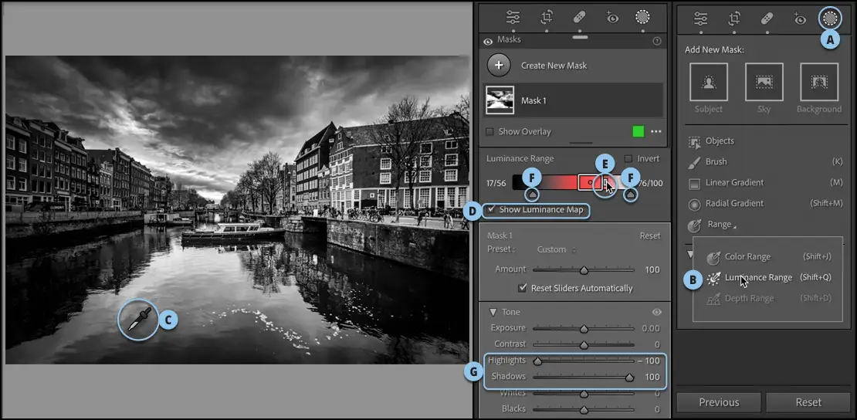
Task: Click the Masking icon above Add New Mask
Action: [831, 19]
